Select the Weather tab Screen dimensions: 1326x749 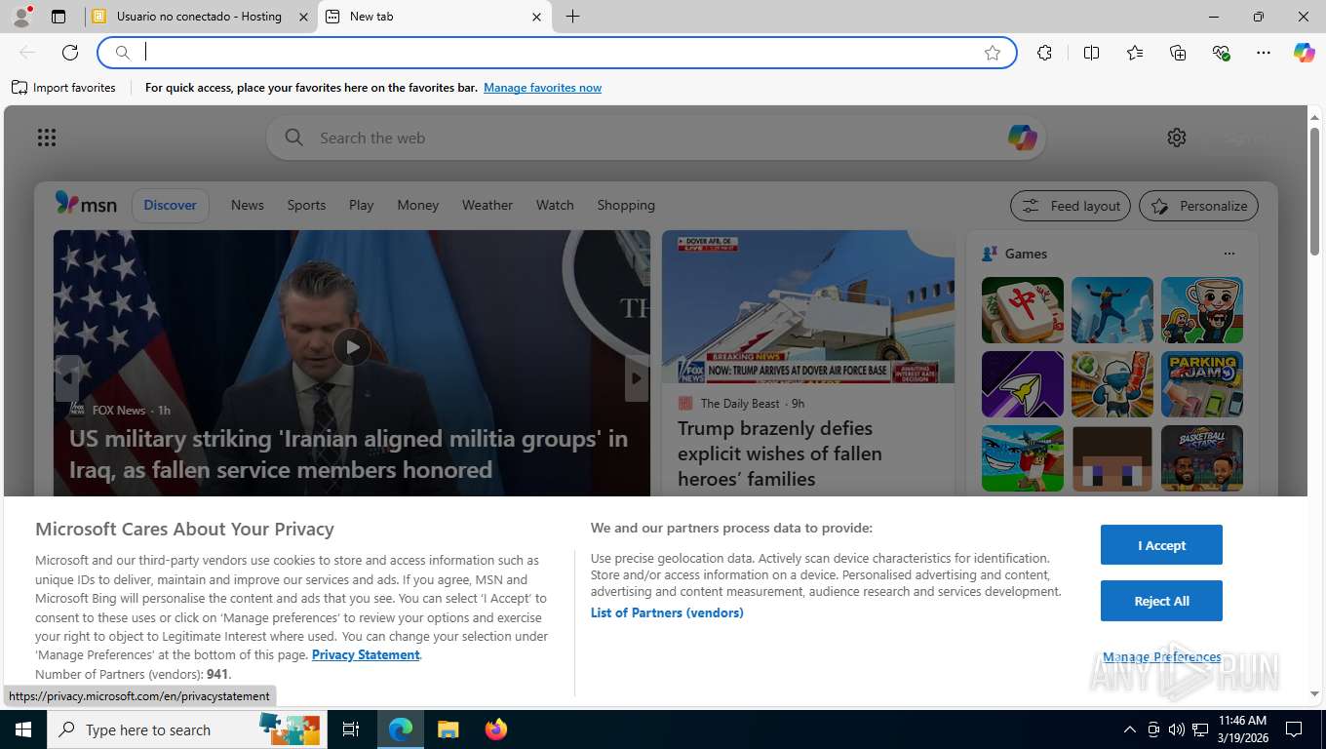click(487, 205)
